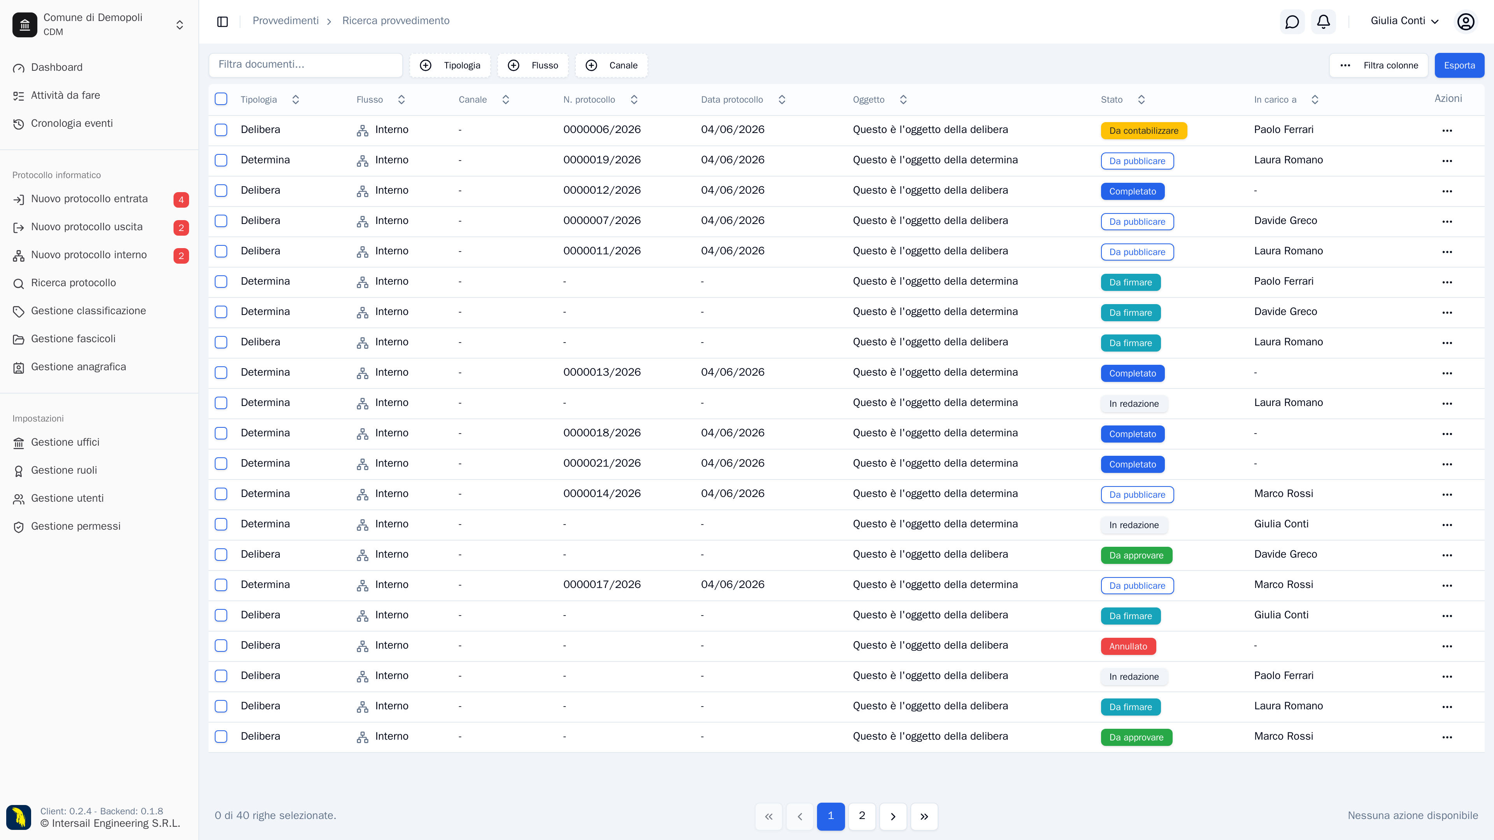Click the Nuovo protocollo uscita badge count
The width and height of the screenshot is (1494, 840).
point(181,228)
